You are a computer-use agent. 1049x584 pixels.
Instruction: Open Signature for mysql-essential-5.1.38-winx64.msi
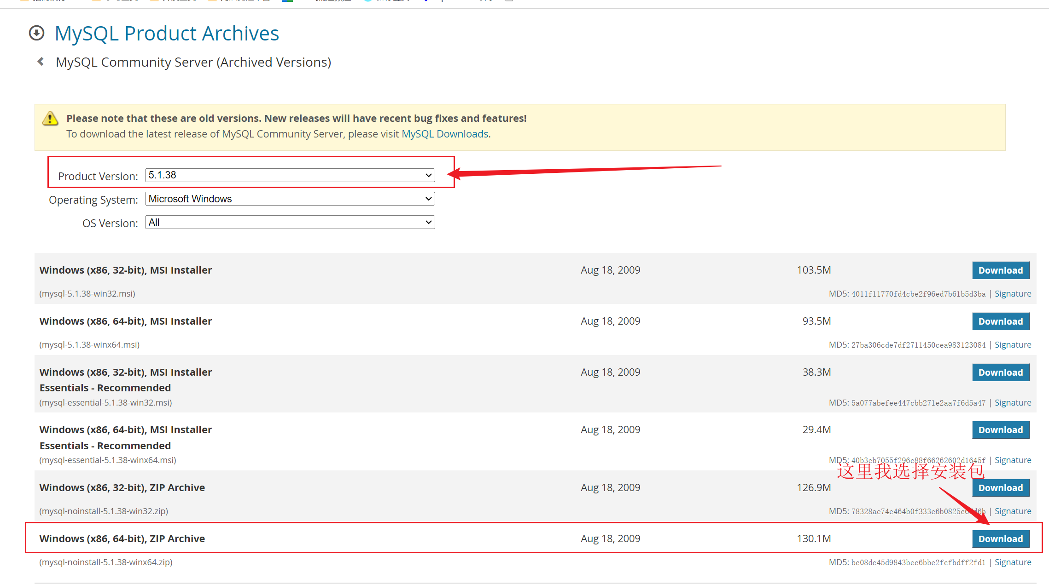[1013, 460]
